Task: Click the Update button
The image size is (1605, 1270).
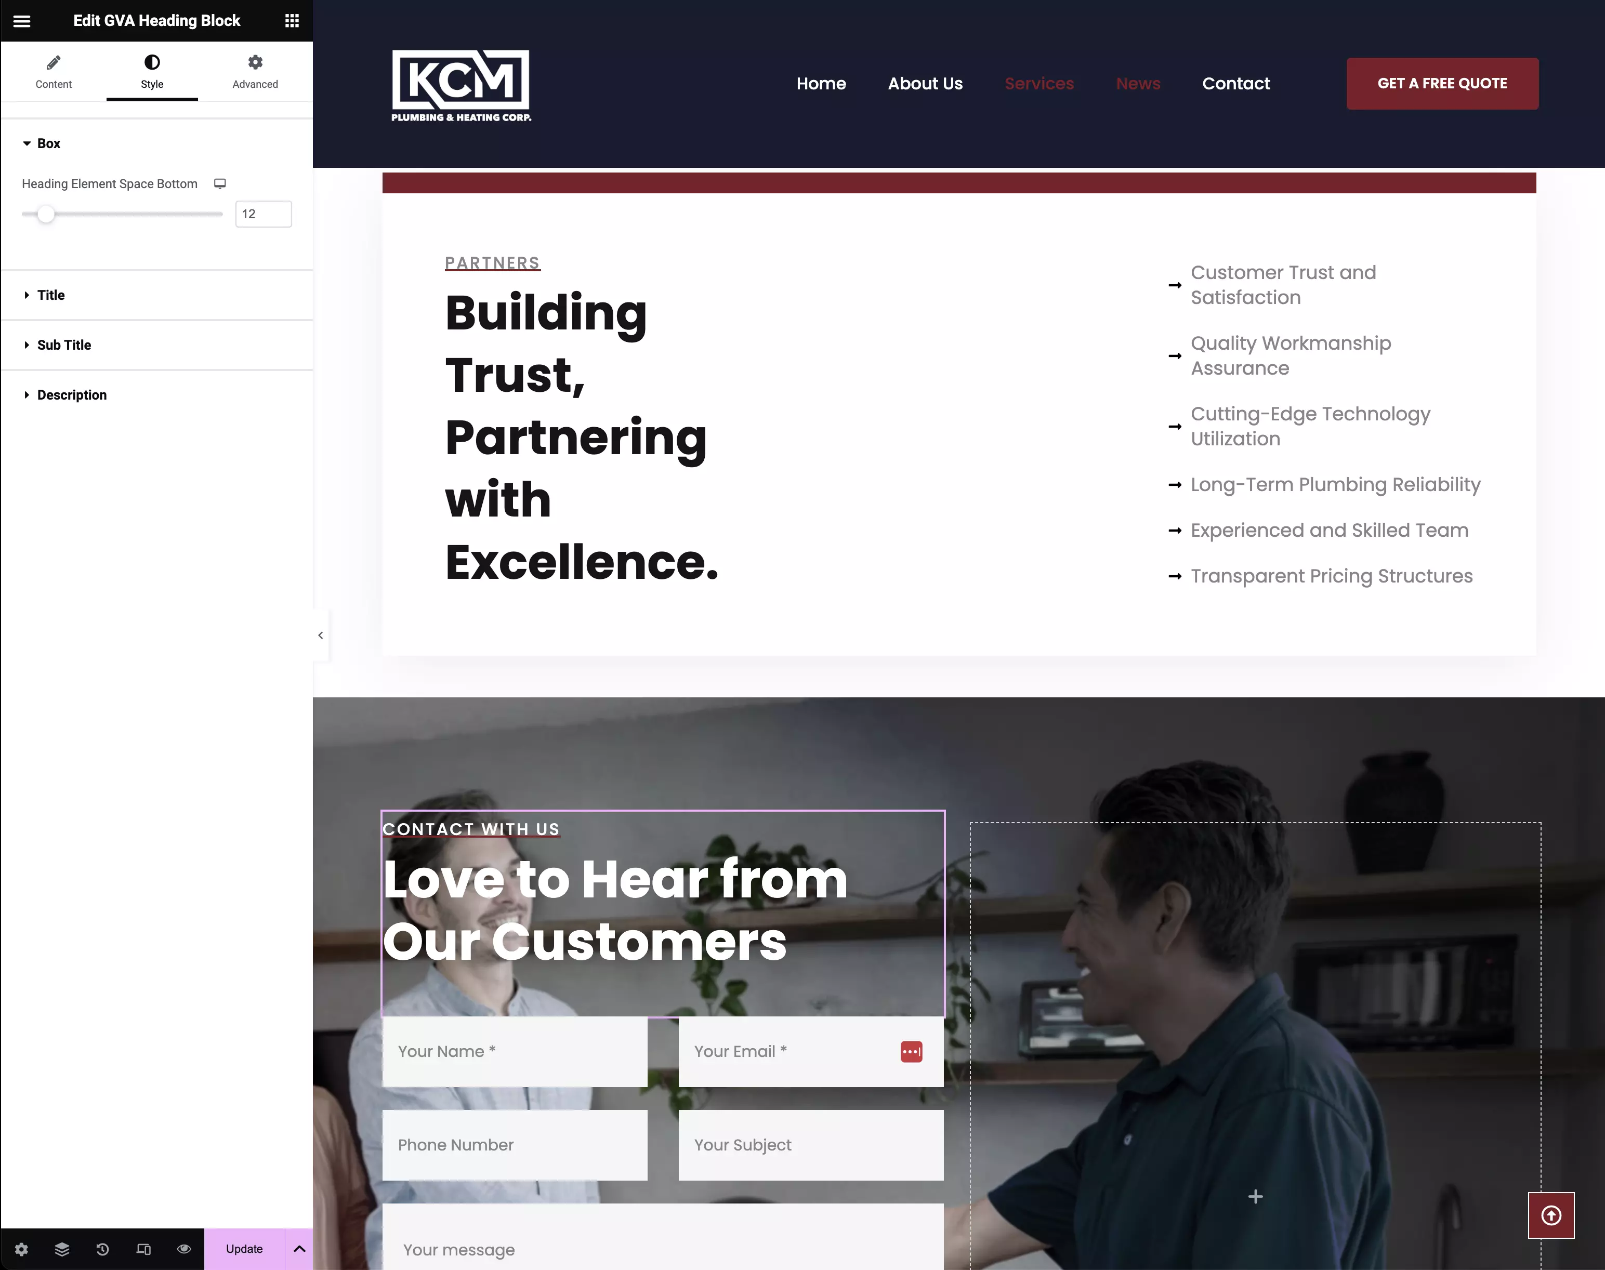Action: click(245, 1249)
